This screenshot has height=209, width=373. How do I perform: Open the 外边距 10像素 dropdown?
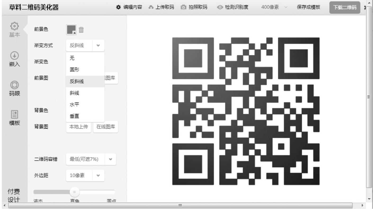[85, 176]
